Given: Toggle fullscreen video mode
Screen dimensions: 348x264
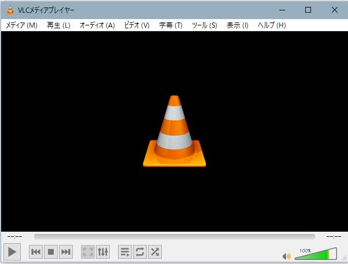Looking at the screenshot, I should coord(88,252).
